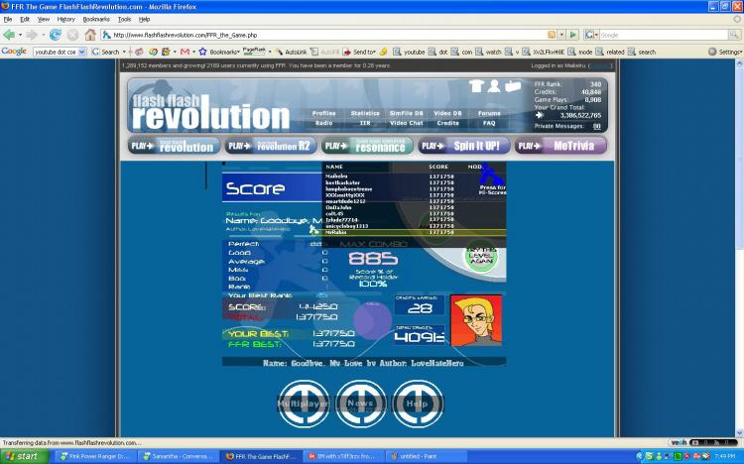Open the History menu
744x464 pixels.
click(65, 20)
